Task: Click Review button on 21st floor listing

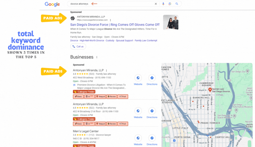Action: 112,124
